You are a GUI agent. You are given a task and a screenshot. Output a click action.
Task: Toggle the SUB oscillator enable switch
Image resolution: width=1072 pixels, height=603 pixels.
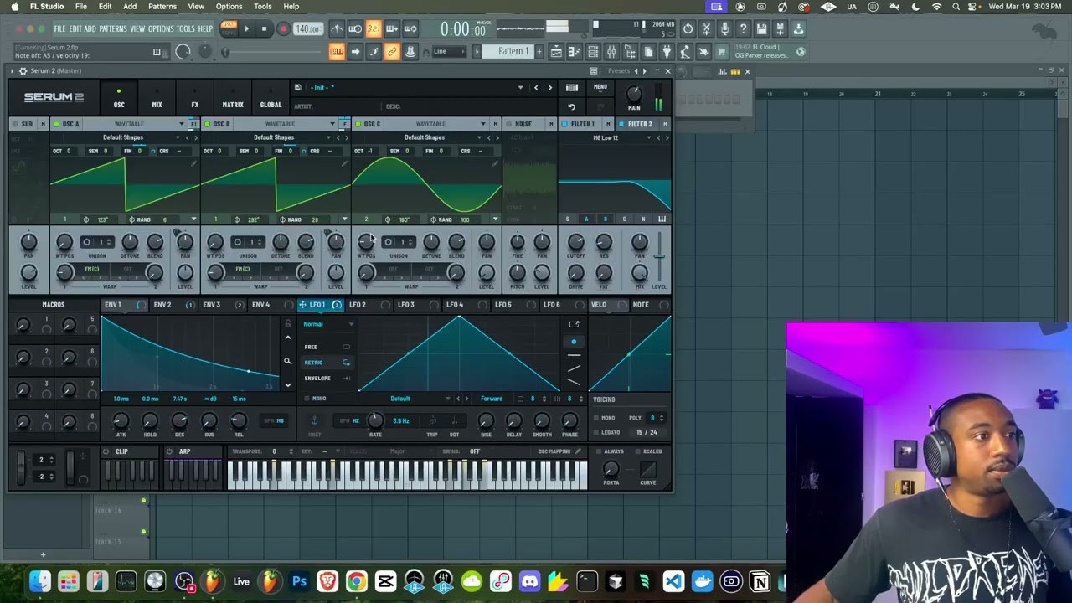point(15,124)
